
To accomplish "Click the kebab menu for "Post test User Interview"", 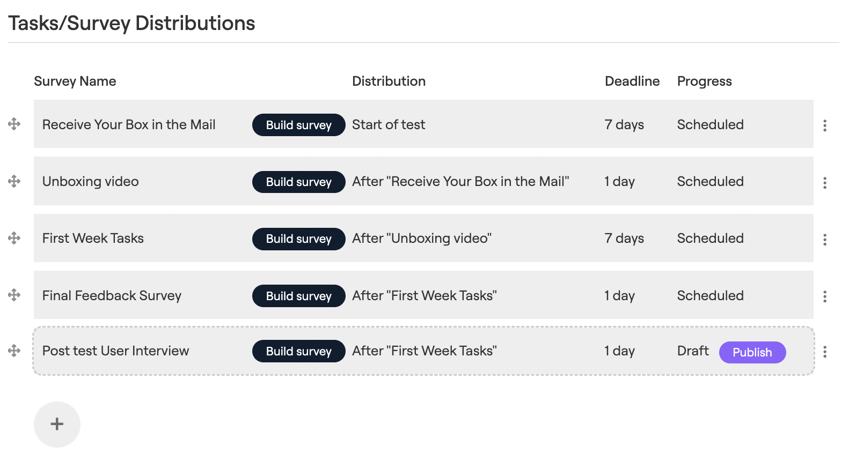I will pyautogui.click(x=825, y=352).
